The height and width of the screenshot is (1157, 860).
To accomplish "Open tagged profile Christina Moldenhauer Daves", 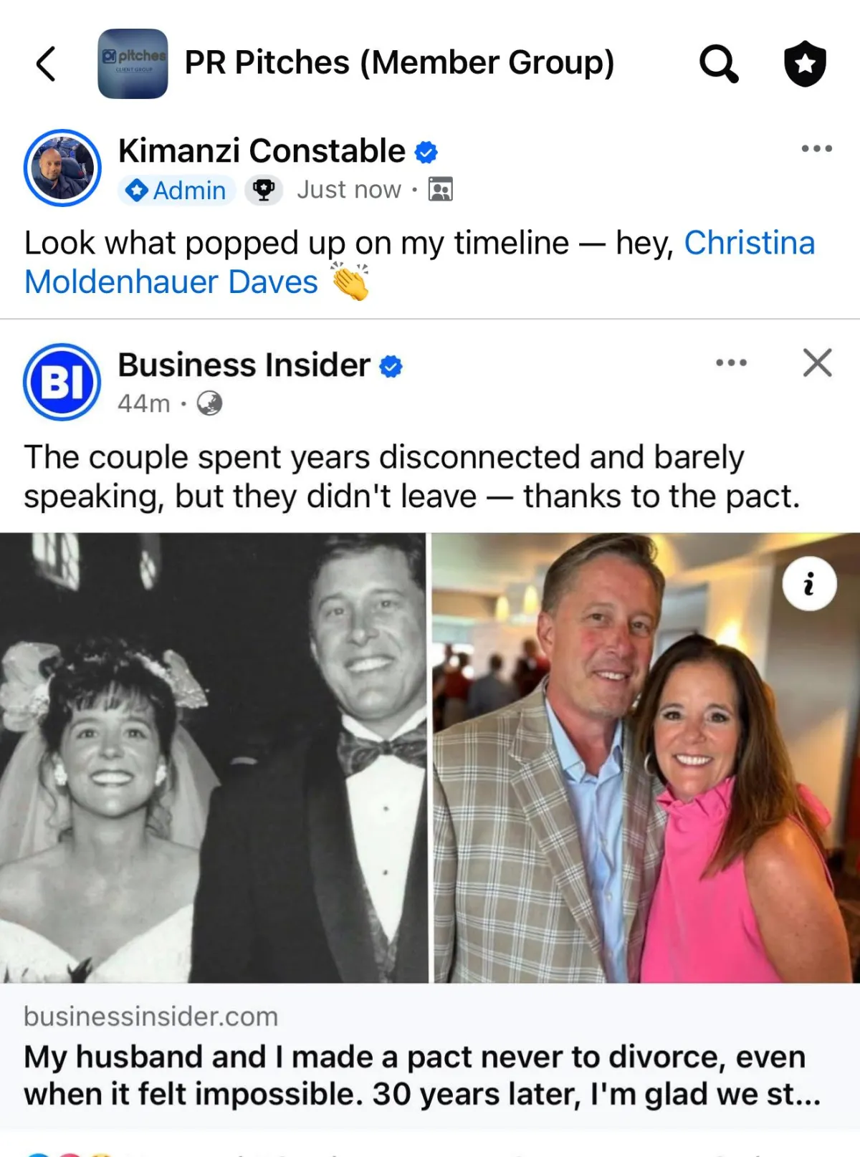I will (x=171, y=282).
